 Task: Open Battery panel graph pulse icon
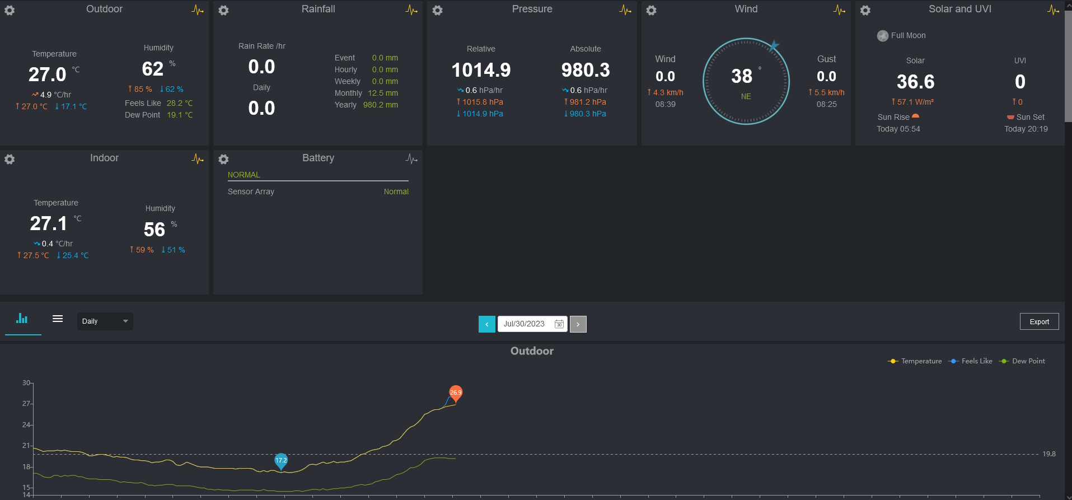coord(411,159)
